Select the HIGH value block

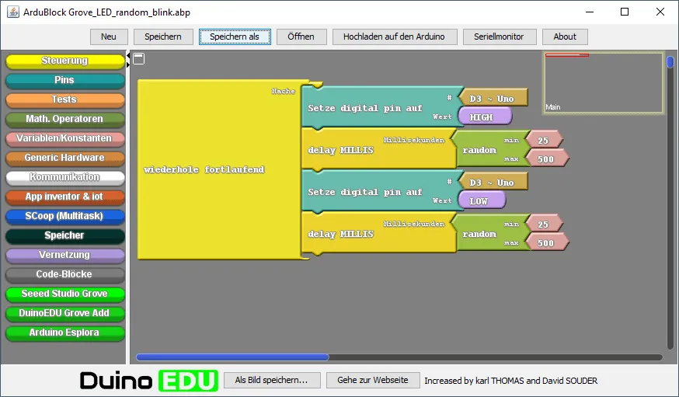pos(485,117)
